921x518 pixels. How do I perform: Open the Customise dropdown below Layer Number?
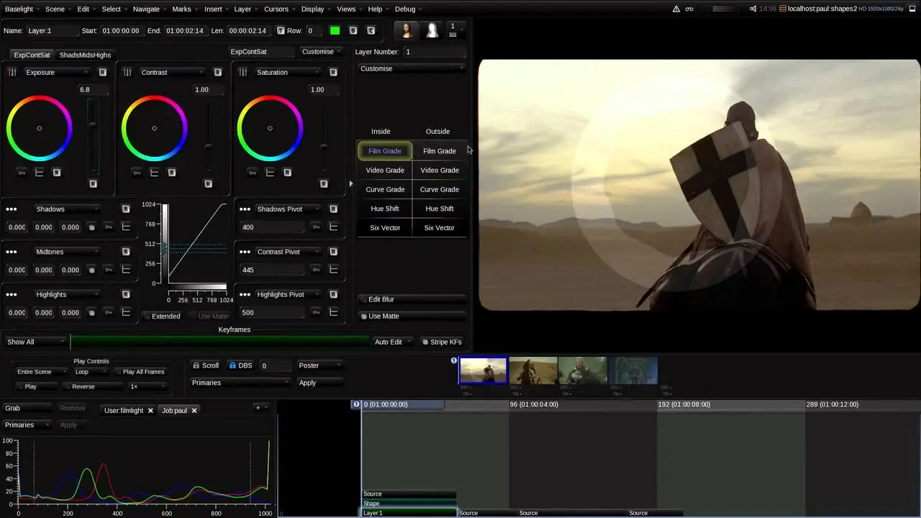(x=412, y=68)
